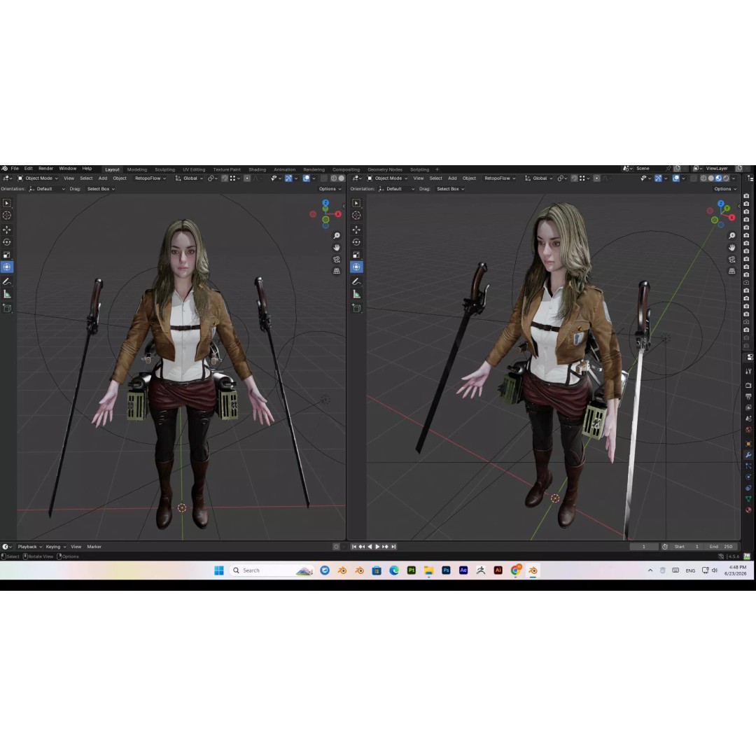The image size is (756, 756).
Task: Toggle auto keying record button in timeline
Action: [x=336, y=547]
